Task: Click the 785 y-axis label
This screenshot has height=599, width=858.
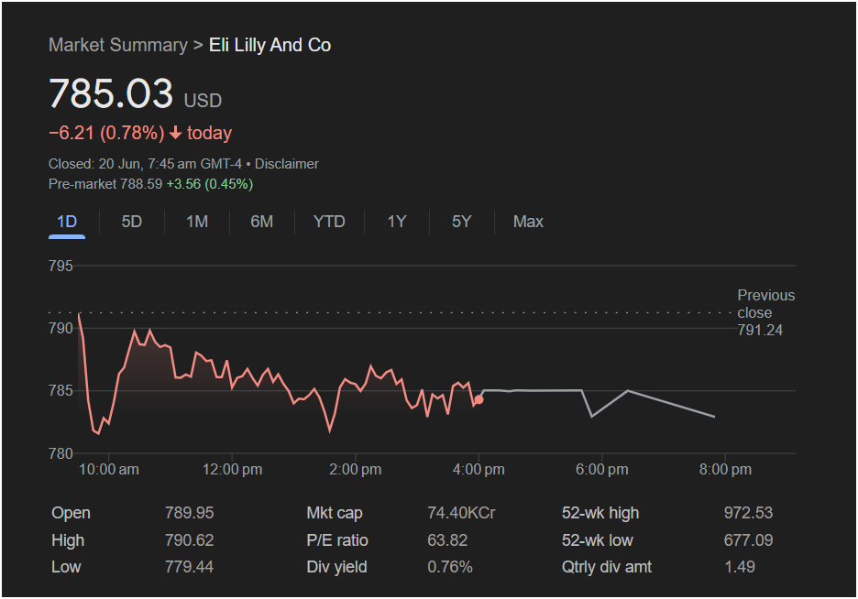Action: 60,391
